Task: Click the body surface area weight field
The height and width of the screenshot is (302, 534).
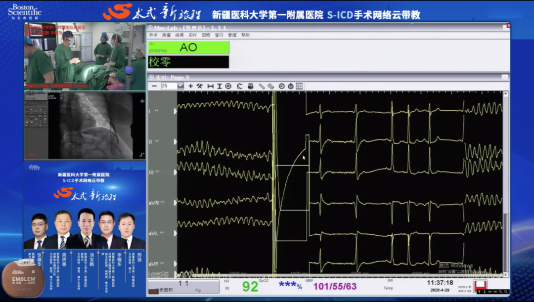Action: (x=183, y=286)
